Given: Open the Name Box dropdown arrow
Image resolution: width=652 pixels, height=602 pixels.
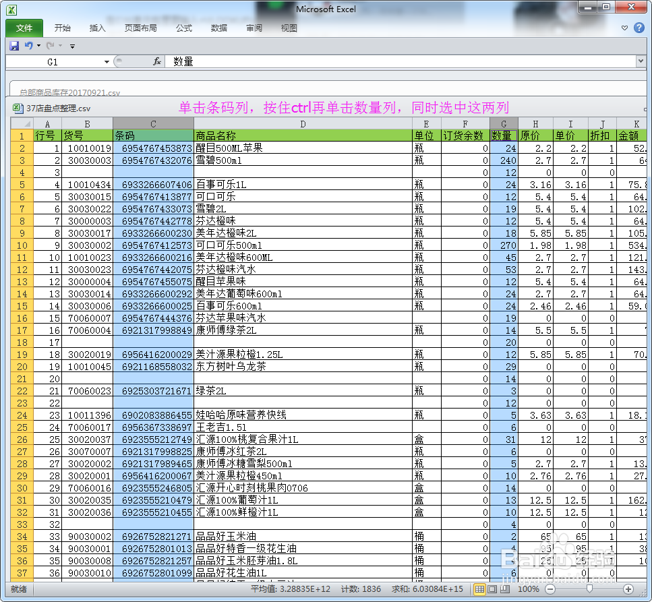Looking at the screenshot, I should [107, 62].
